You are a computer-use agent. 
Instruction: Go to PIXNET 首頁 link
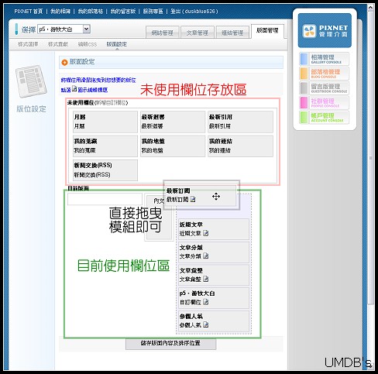(x=29, y=12)
